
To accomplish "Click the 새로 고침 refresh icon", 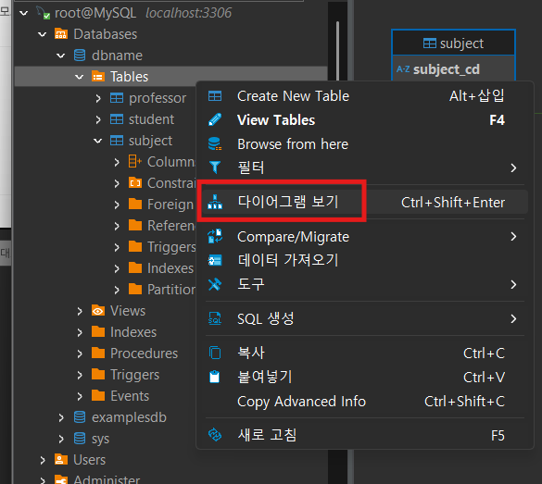I will [x=215, y=435].
